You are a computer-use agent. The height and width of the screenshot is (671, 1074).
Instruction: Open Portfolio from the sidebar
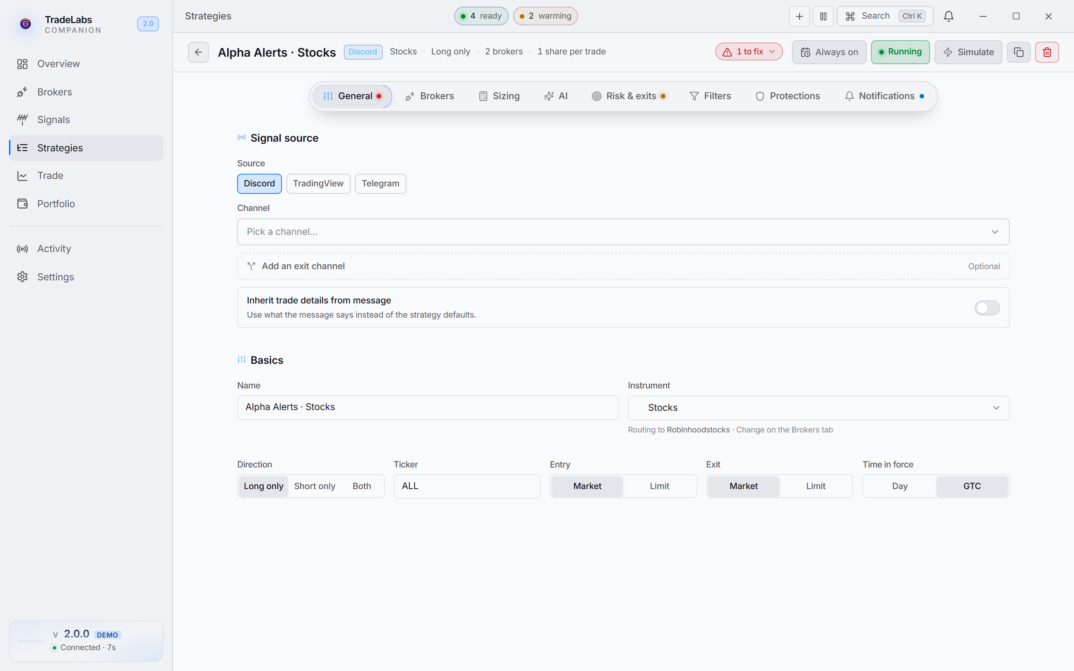(x=86, y=204)
